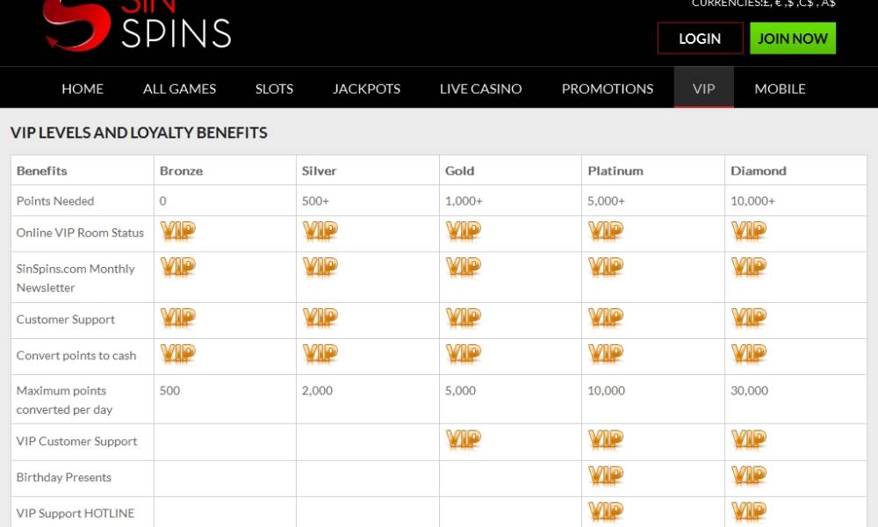The image size is (878, 527).
Task: Click Diamond VIP icon in Birthday Presents row
Action: pos(749,476)
